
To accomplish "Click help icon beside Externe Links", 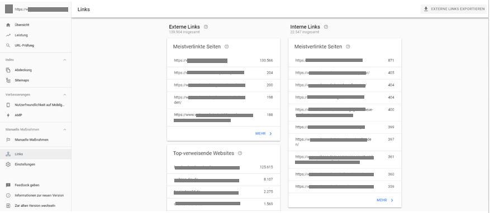I will click(206, 27).
